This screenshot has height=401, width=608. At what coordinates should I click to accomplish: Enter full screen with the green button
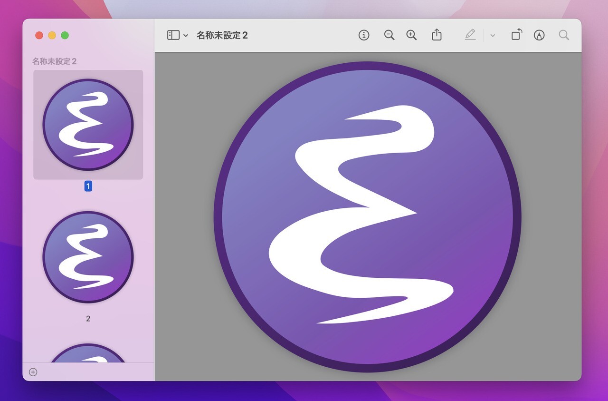tap(66, 35)
